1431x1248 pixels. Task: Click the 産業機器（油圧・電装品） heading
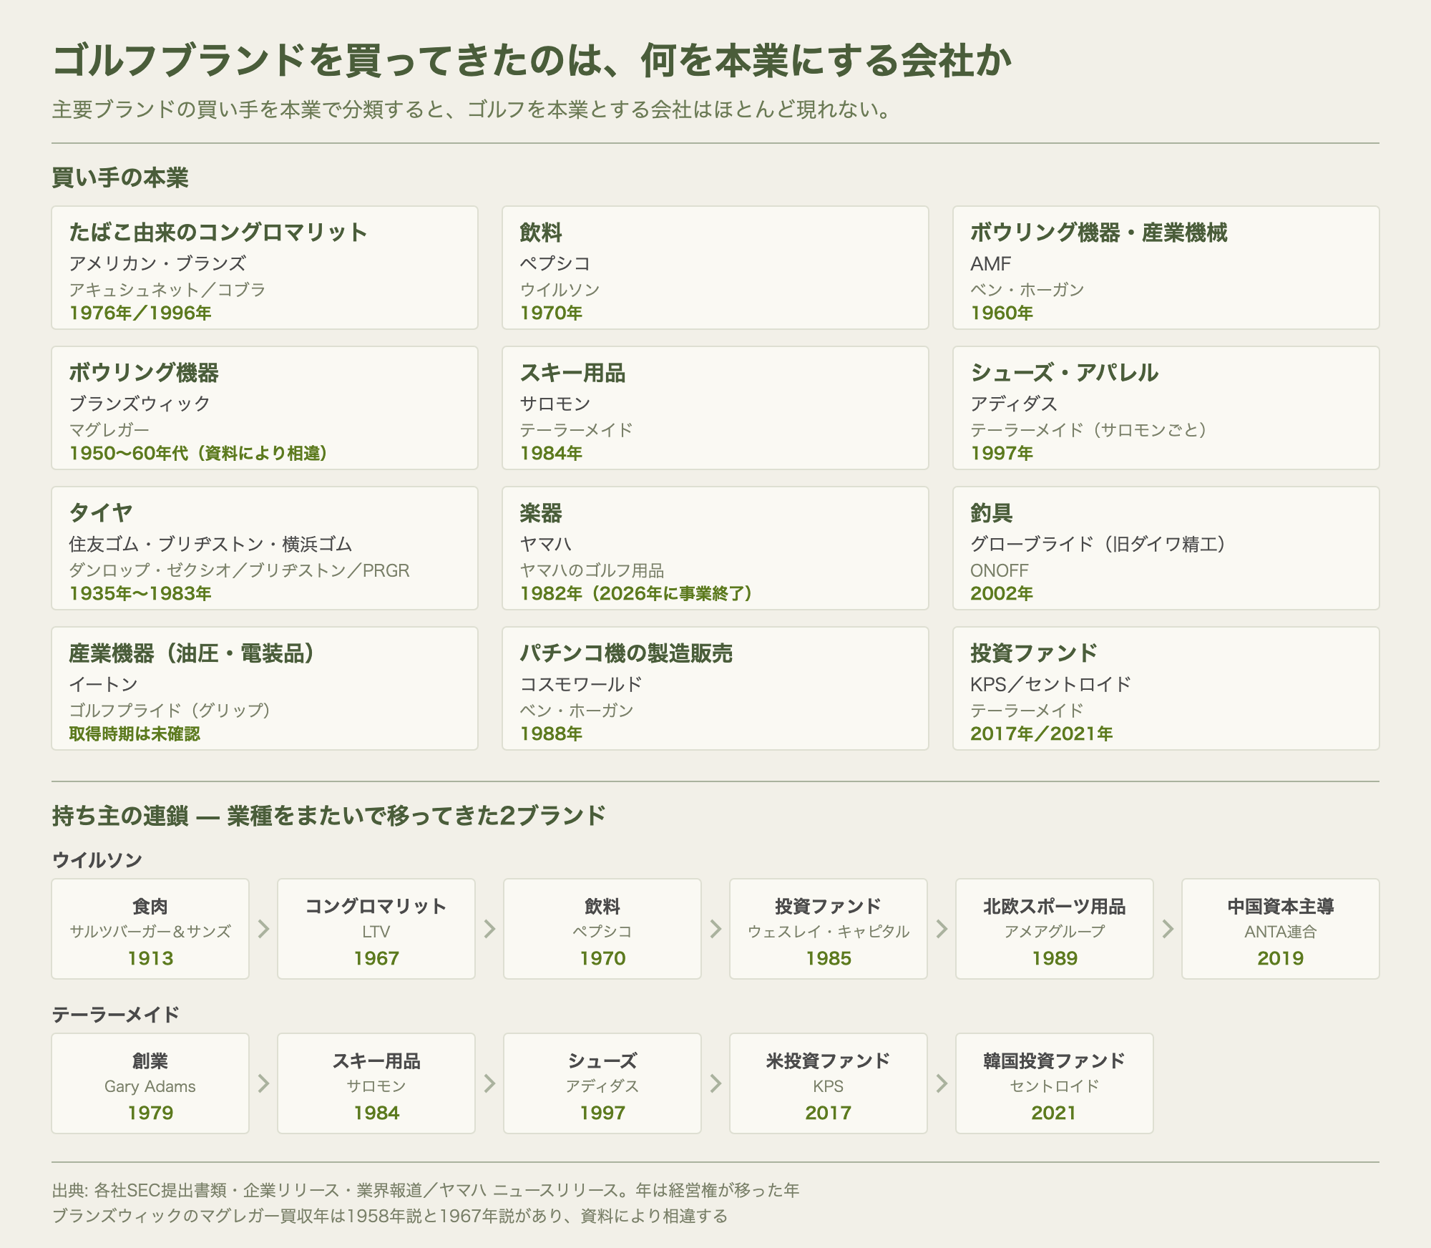coord(192,653)
